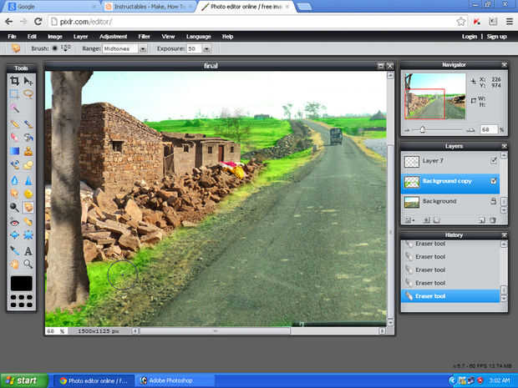Select the Clone Stamp tool
Image resolution: width=518 pixels, height=388 pixels.
(x=28, y=151)
